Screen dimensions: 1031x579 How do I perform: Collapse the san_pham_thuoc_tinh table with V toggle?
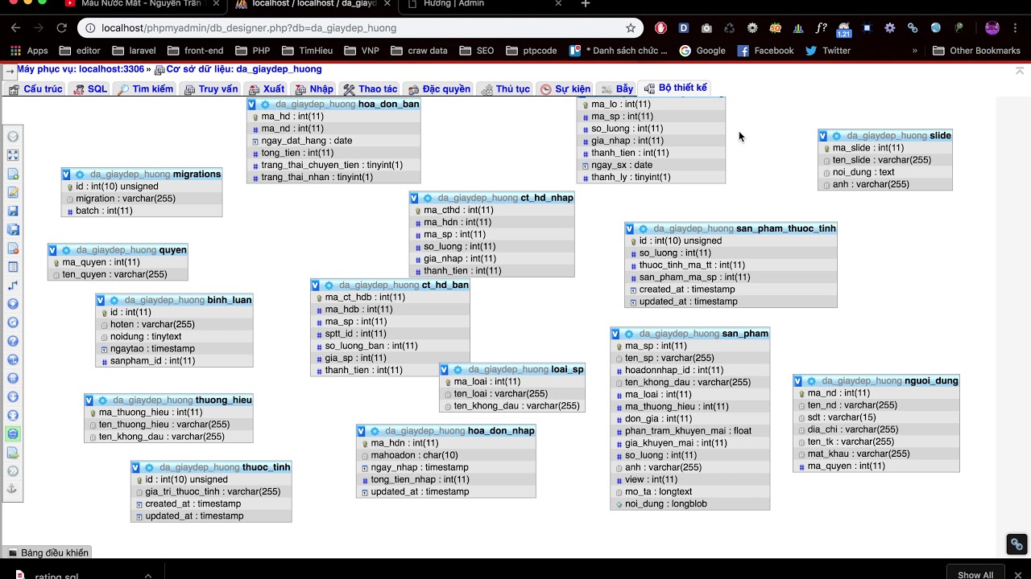point(629,229)
